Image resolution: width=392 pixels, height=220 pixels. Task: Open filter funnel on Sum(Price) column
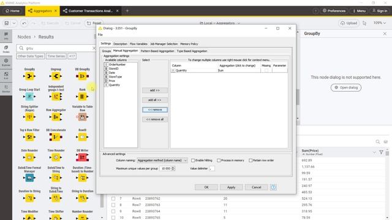point(381,152)
